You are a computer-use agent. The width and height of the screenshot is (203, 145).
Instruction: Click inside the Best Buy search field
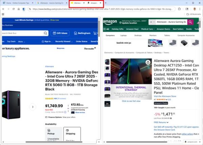(x=23, y=33)
